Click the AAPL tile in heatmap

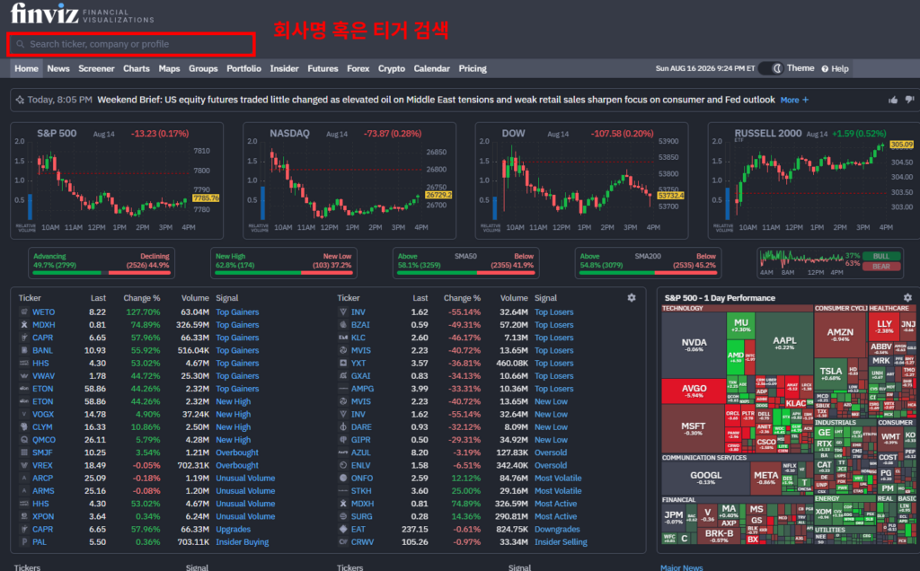coord(784,343)
